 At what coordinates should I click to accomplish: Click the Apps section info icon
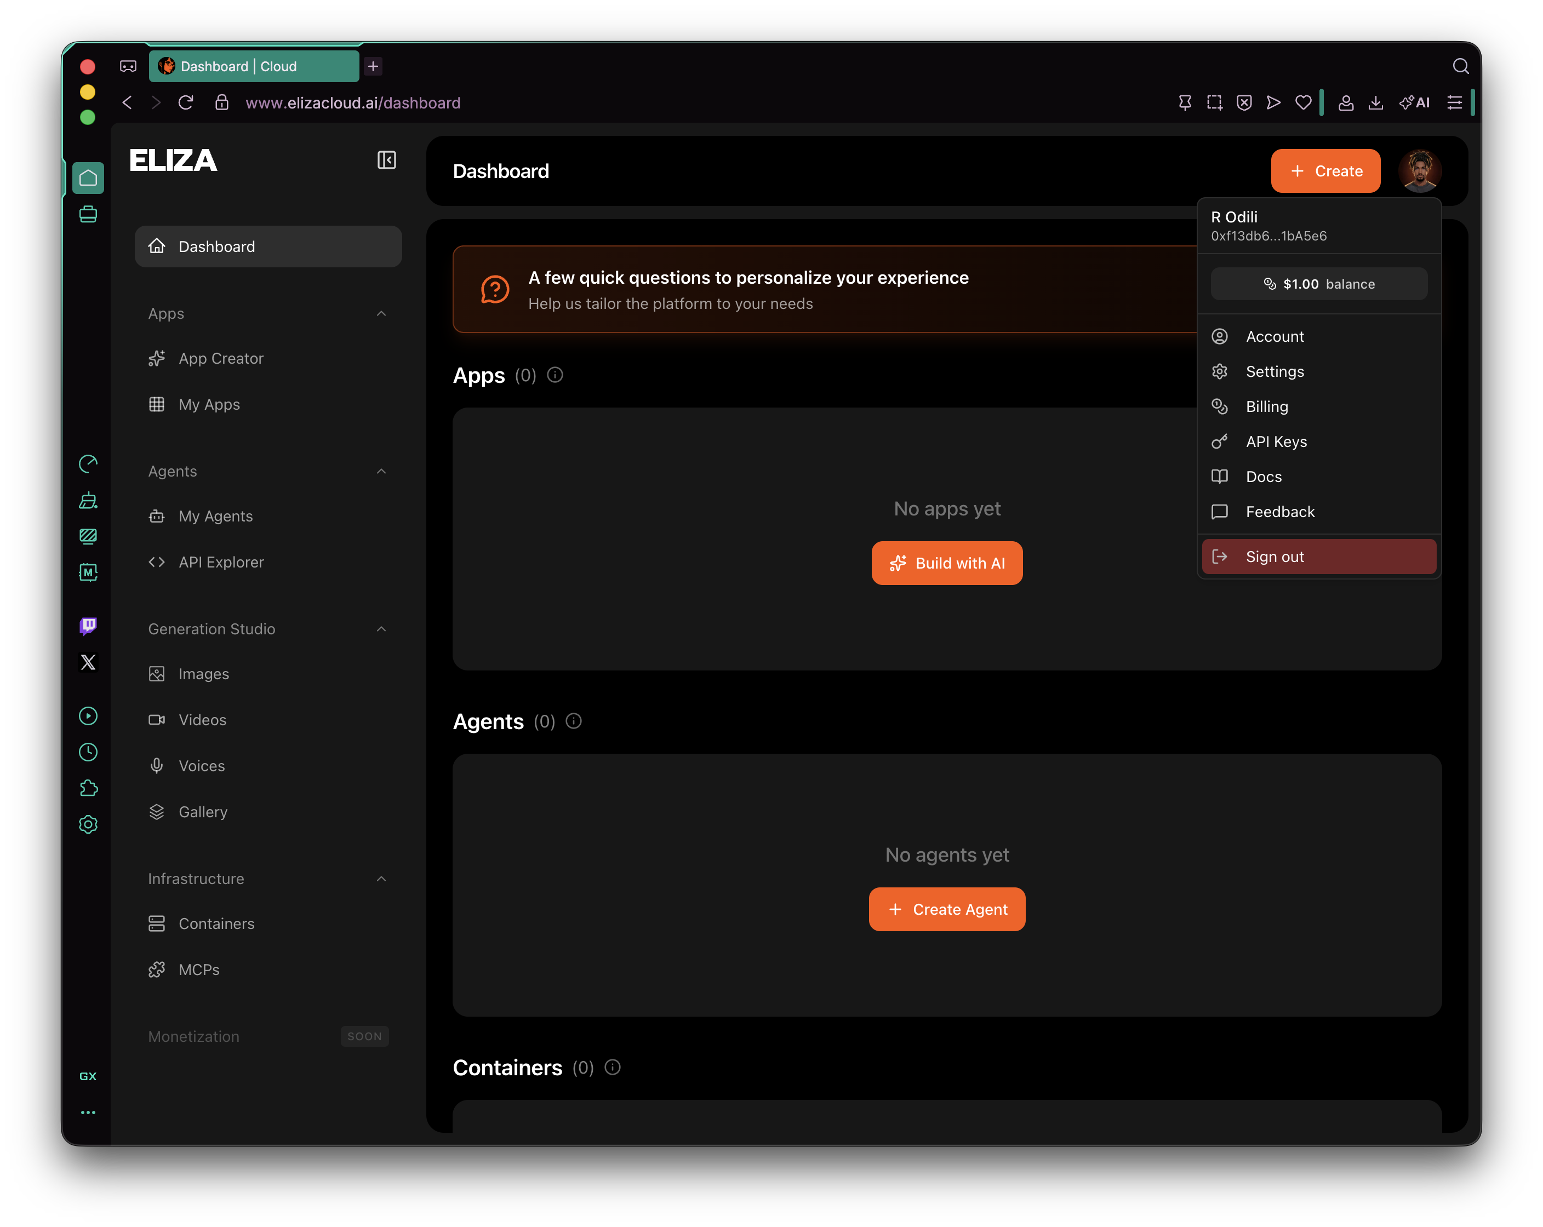tap(556, 375)
